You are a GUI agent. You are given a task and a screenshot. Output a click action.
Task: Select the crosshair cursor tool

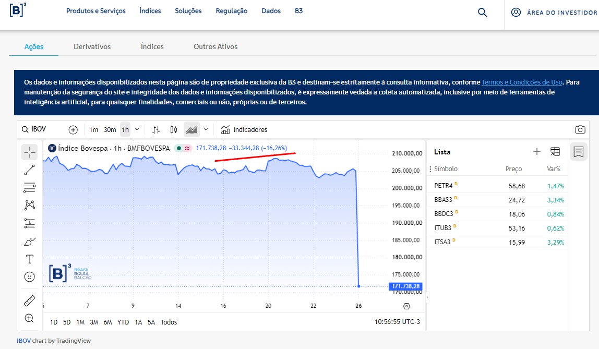point(29,152)
